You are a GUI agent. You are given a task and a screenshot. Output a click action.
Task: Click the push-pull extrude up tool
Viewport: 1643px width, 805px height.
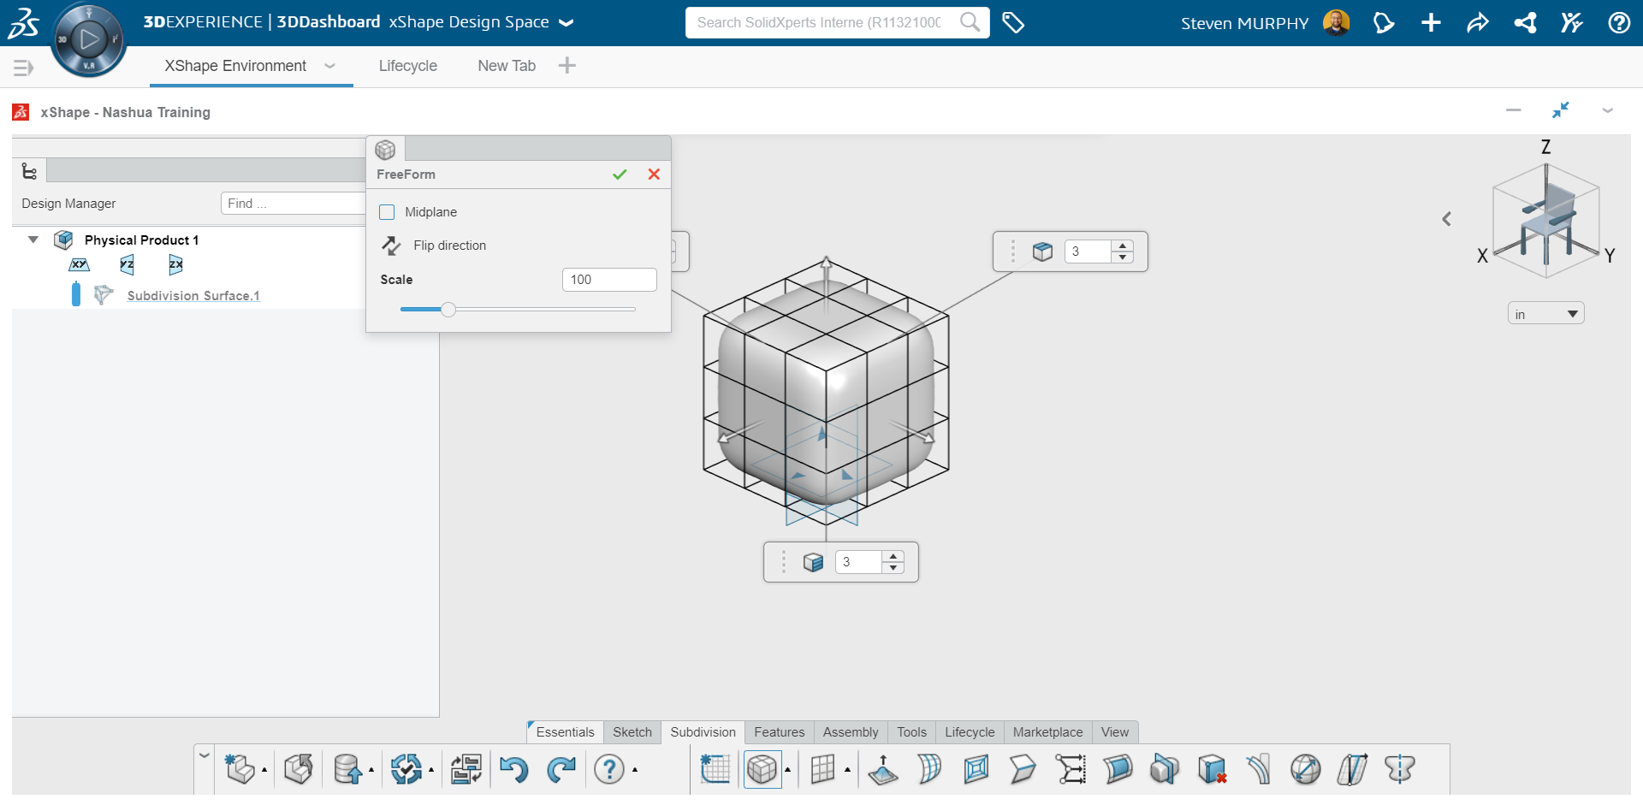click(x=883, y=769)
